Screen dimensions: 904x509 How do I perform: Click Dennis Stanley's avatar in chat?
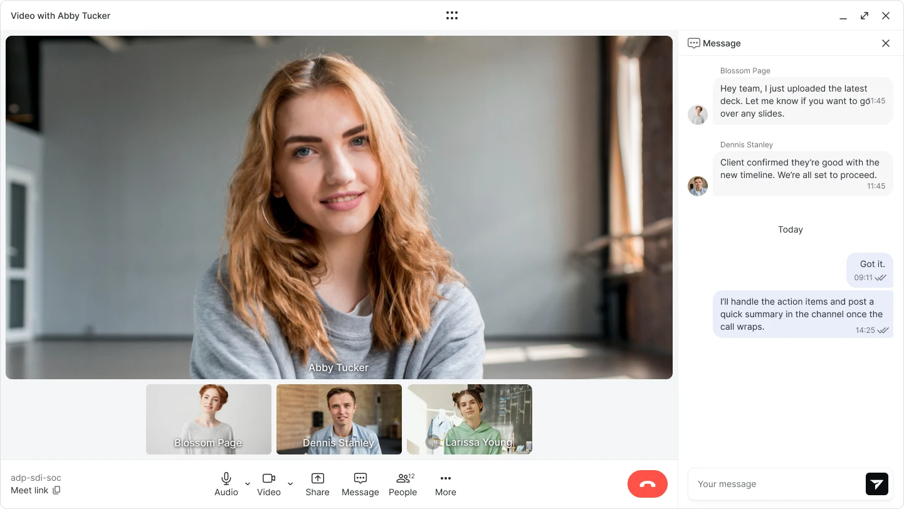(x=698, y=186)
